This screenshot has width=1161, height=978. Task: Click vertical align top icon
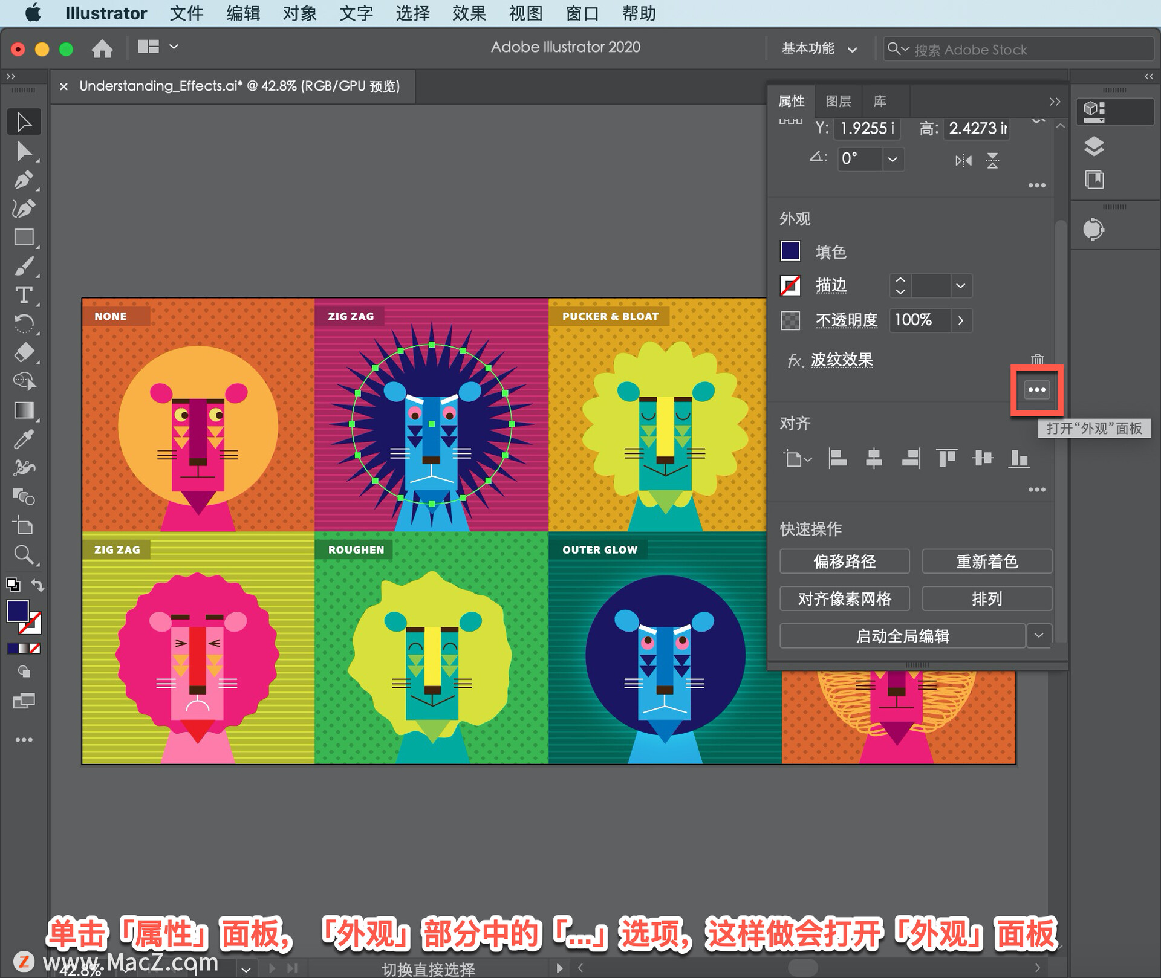(x=946, y=459)
